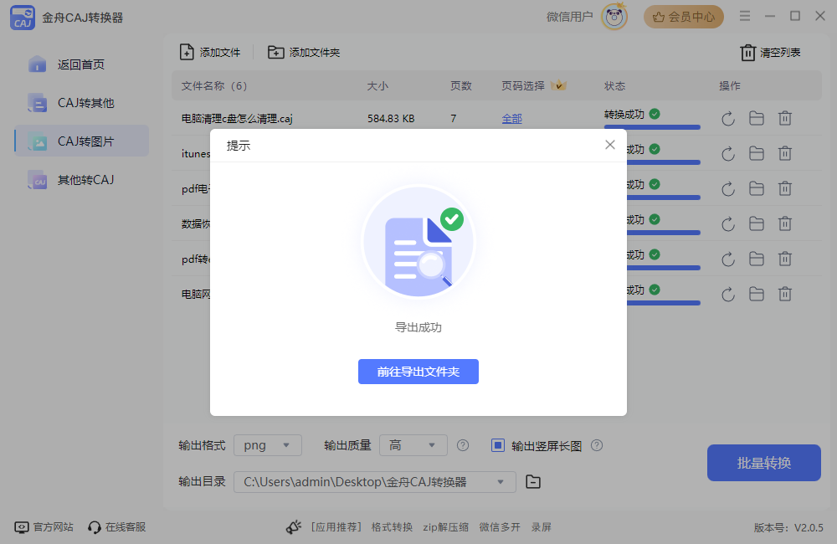
Task: Click progress bar of 电脑清理c盘怎么清理.caj row
Action: (x=652, y=127)
